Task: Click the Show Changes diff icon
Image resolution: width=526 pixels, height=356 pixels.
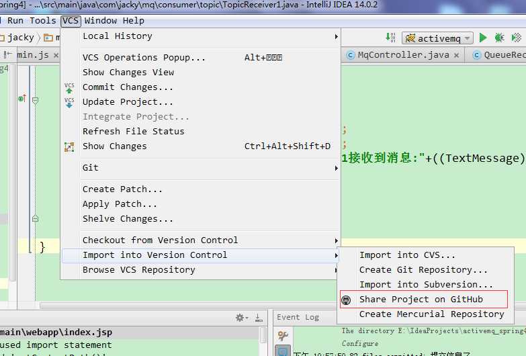Action: coord(69,147)
